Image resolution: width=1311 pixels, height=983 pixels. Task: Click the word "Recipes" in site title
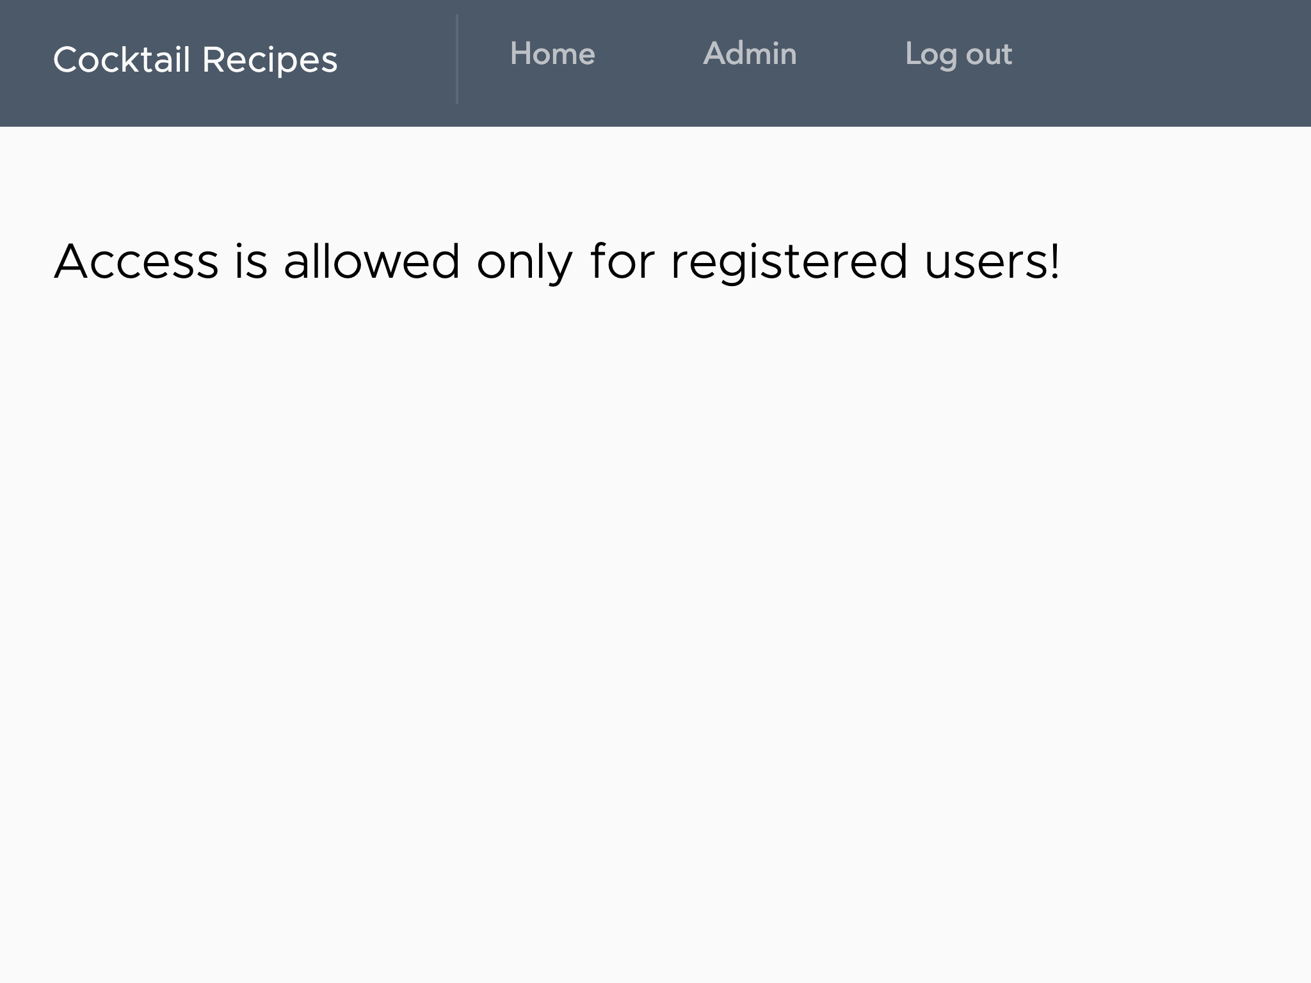click(269, 60)
